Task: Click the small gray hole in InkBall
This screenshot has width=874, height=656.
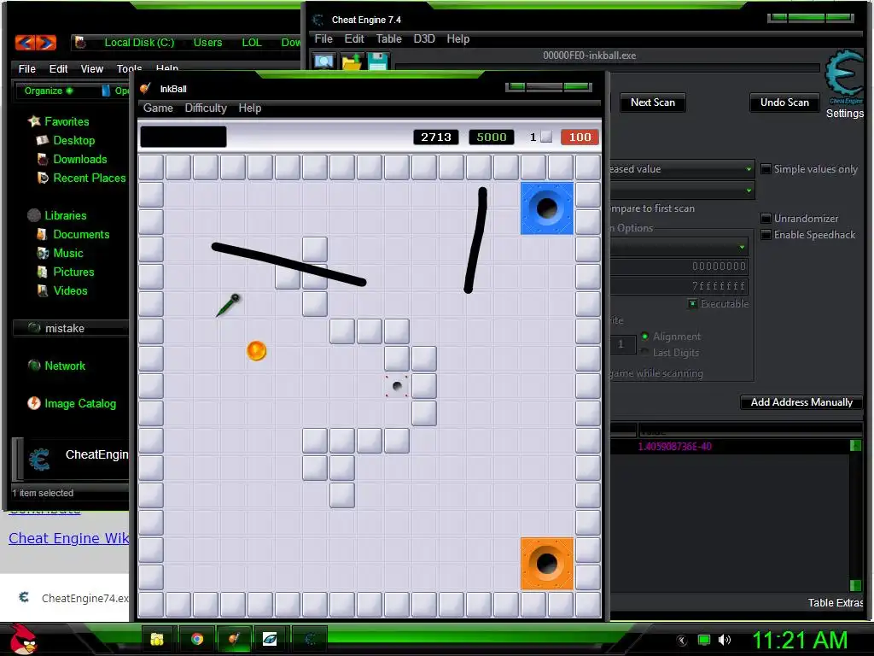Action: 397,386
